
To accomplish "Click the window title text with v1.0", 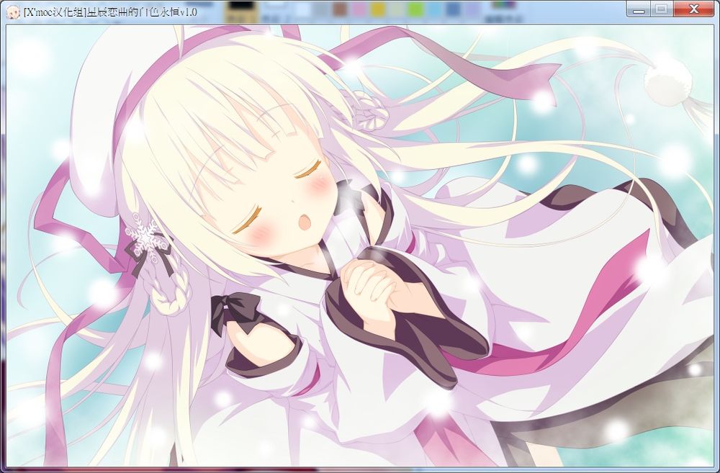I will click(110, 12).
